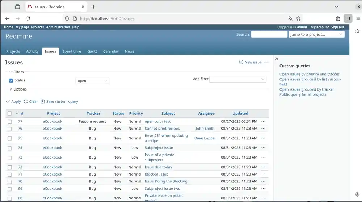Image resolution: width=362 pixels, height=202 pixels.
Task: Check the box for issue 76
Action: pos(9,129)
